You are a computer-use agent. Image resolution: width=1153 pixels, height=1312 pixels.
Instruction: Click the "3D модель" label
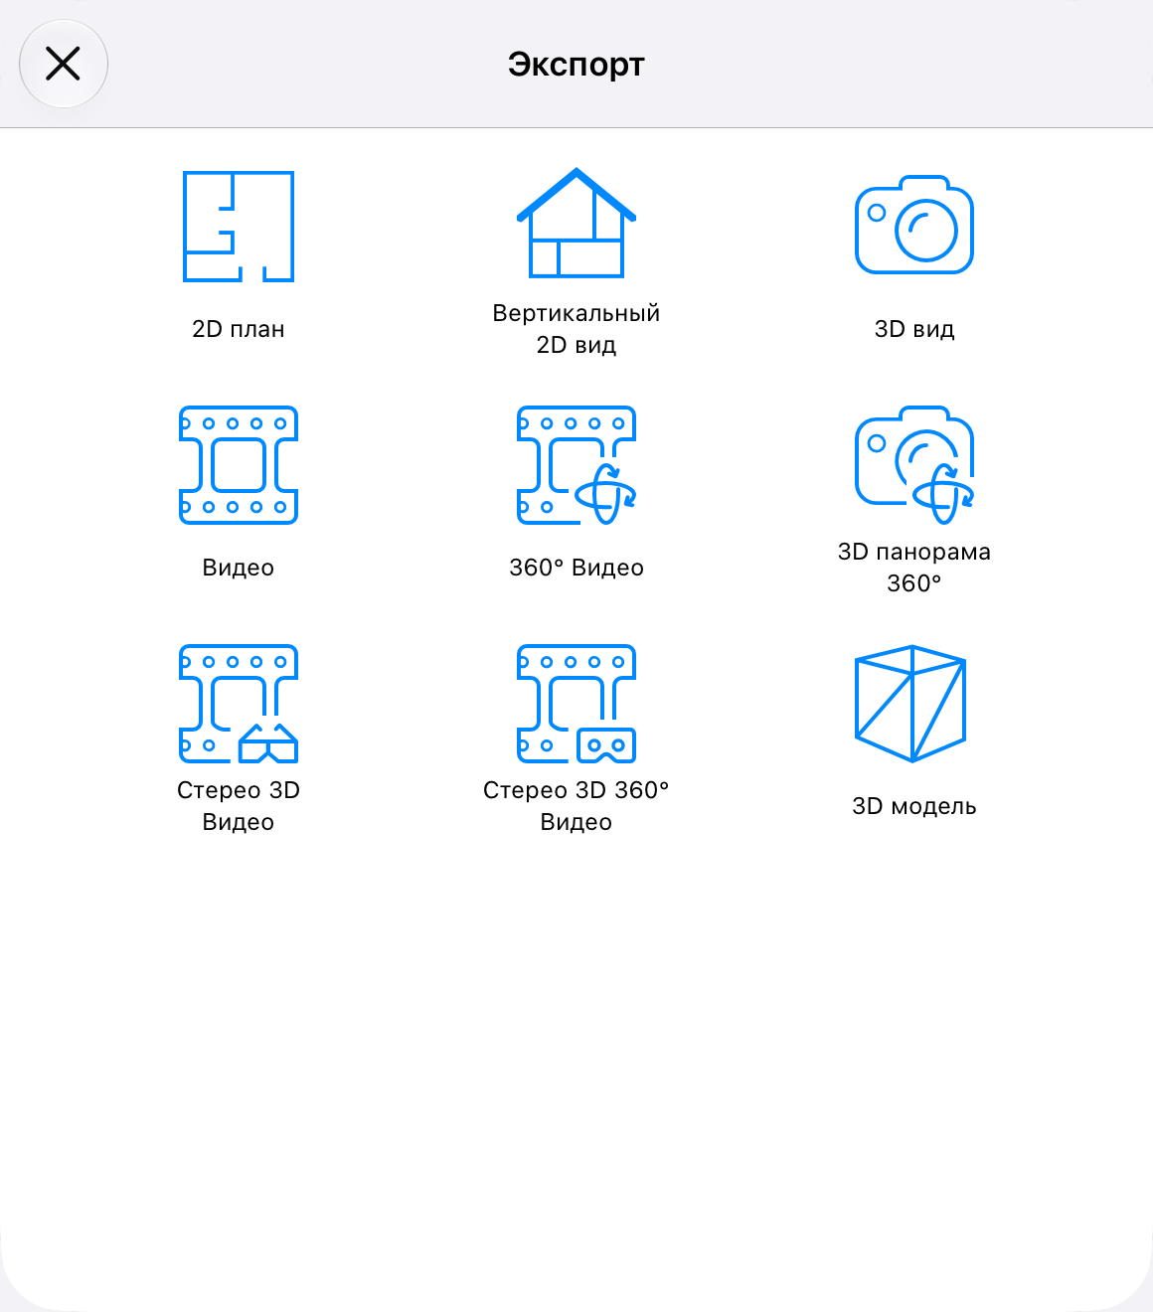(914, 806)
